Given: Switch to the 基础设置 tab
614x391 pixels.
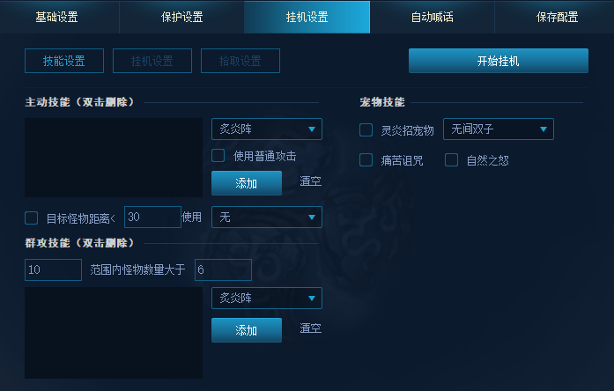Looking at the screenshot, I should [56, 17].
